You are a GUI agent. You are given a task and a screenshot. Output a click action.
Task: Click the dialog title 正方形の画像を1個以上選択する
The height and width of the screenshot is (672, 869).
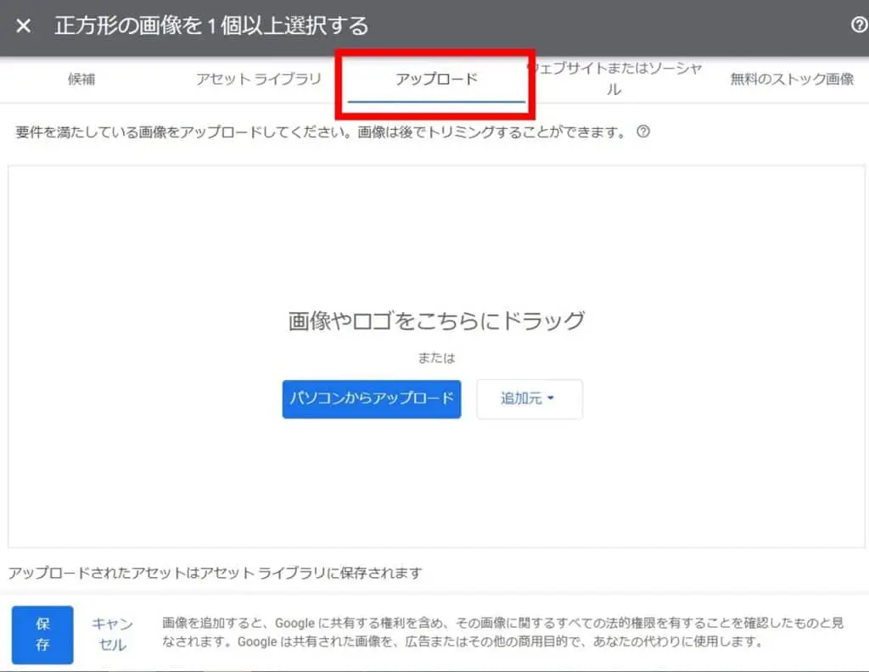tap(211, 26)
